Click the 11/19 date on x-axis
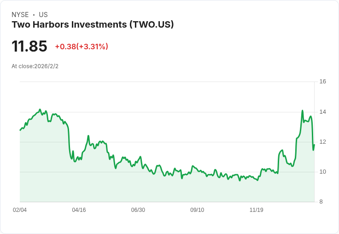339x234 pixels. 256,210
